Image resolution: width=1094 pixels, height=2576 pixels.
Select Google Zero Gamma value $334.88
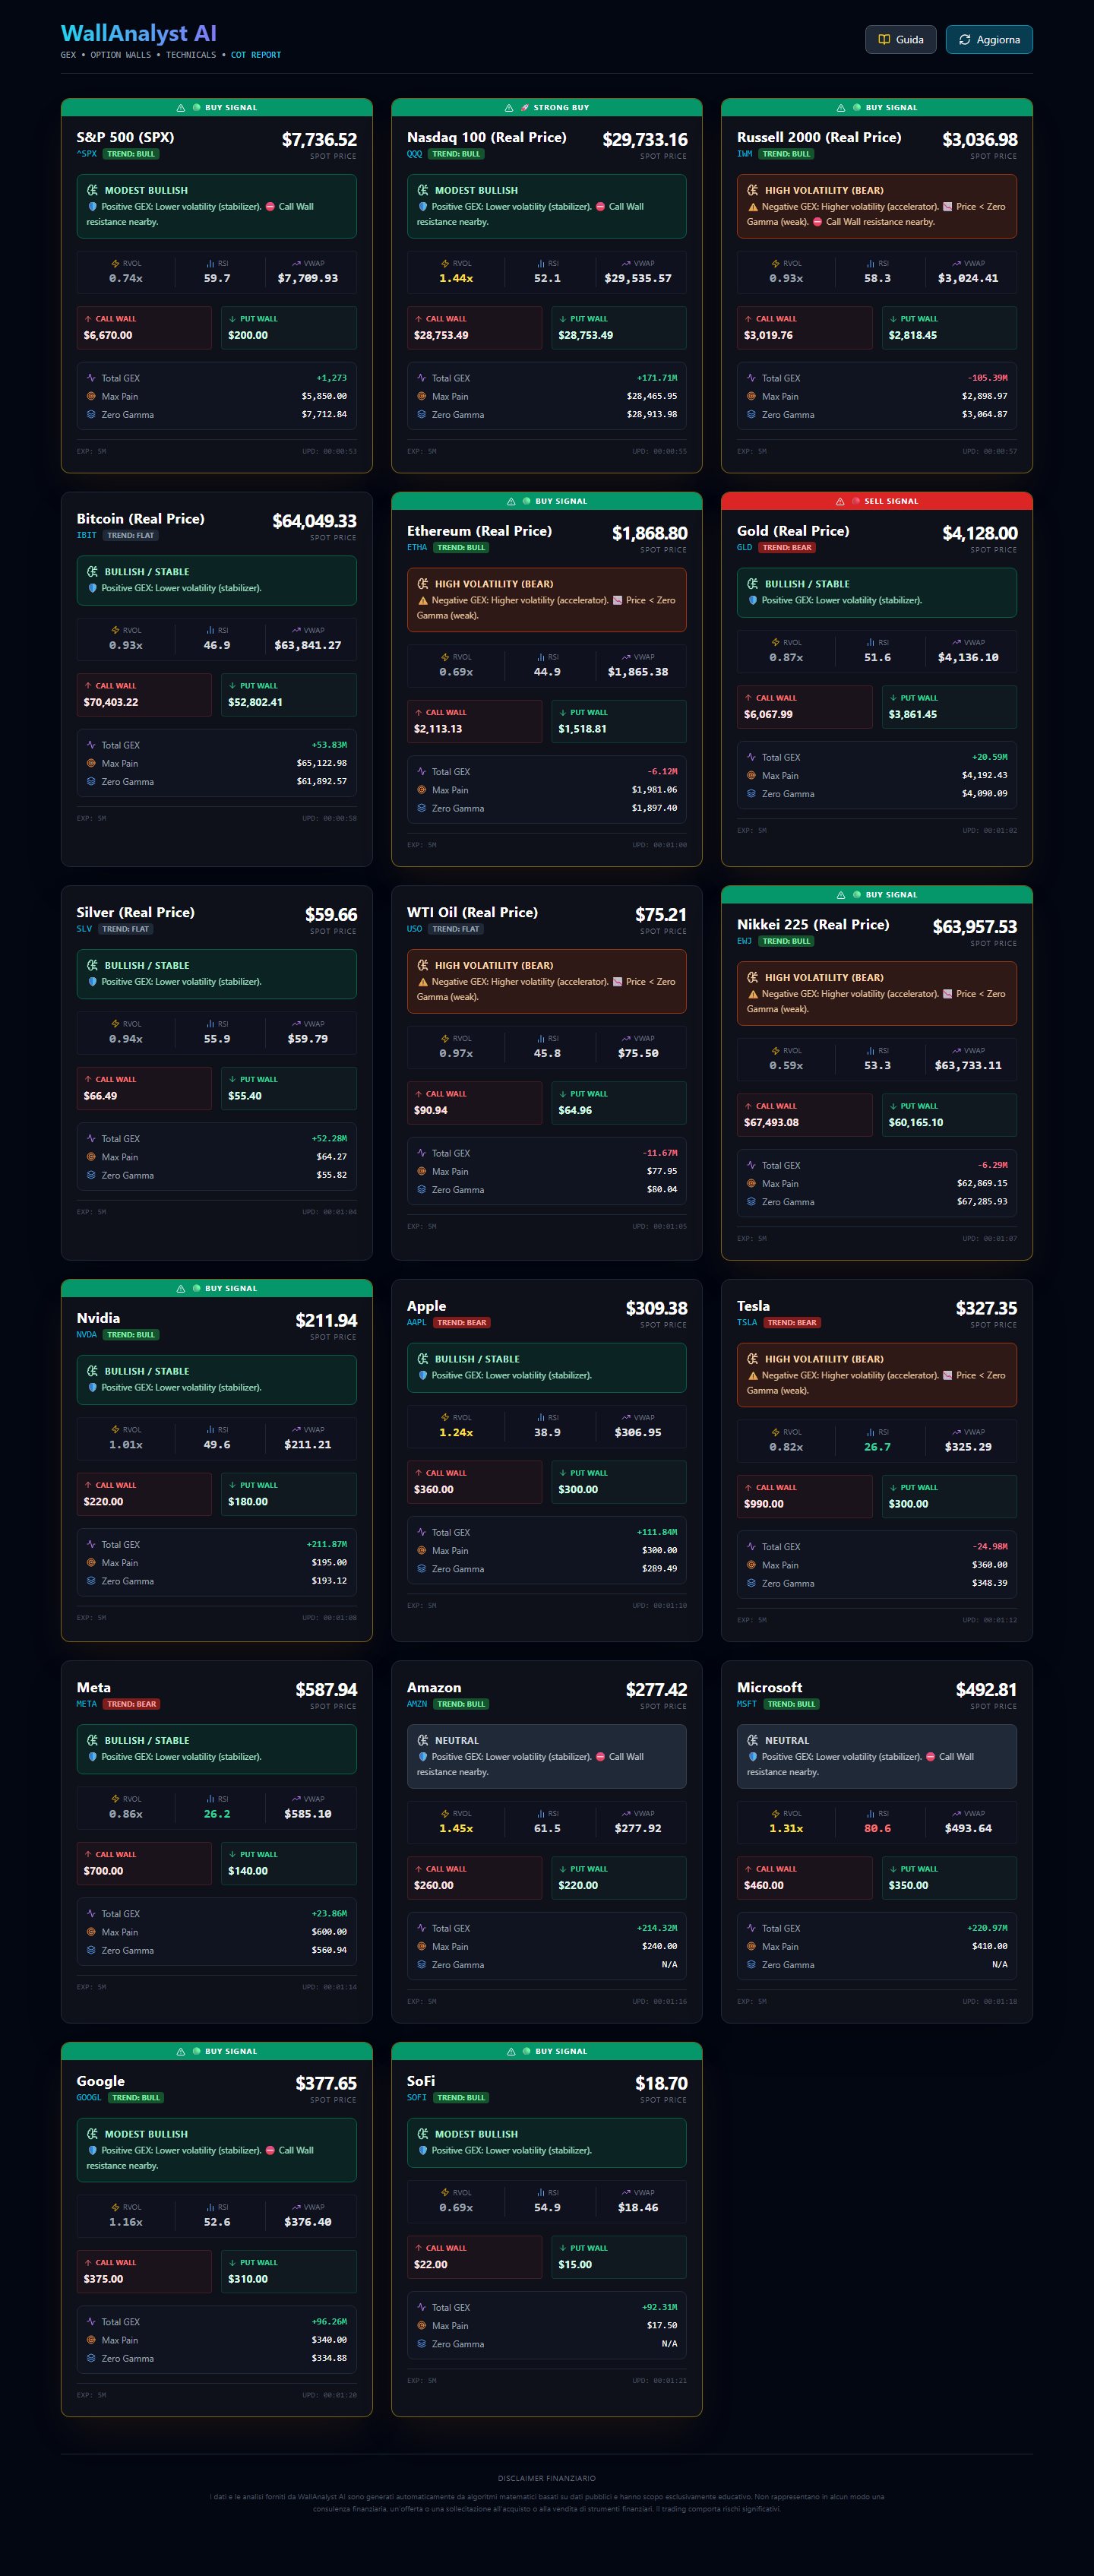coord(329,2359)
